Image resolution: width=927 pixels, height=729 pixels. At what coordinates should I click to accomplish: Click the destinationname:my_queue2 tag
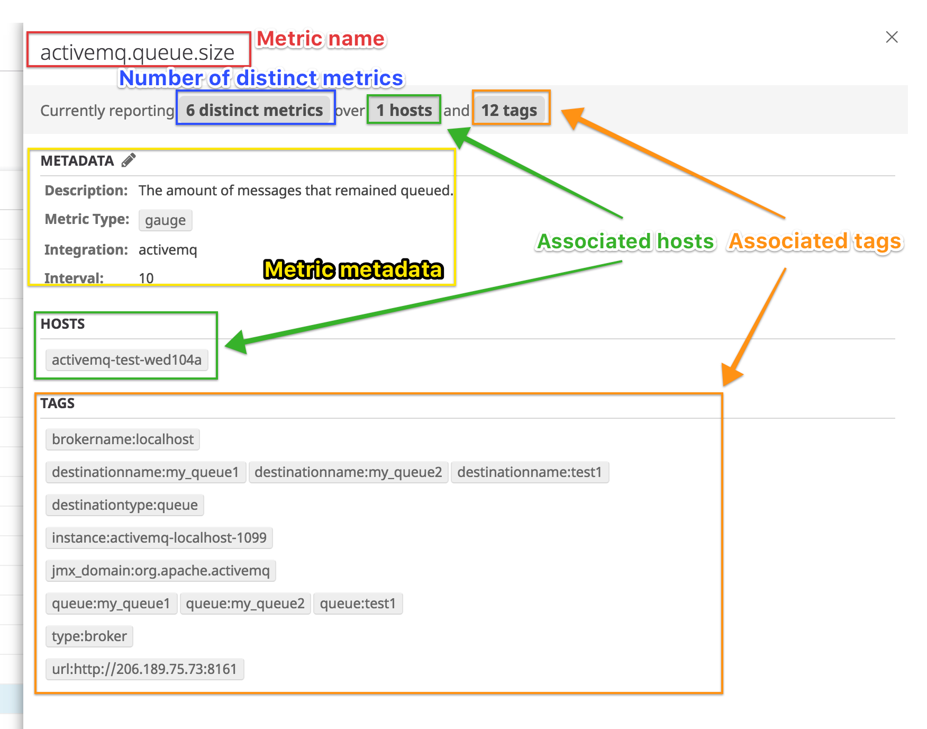(x=348, y=472)
